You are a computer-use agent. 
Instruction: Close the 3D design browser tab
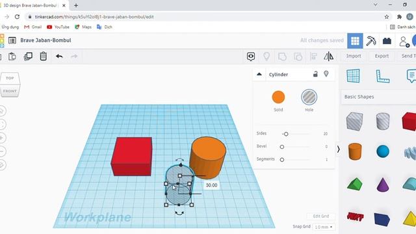pos(64,5)
